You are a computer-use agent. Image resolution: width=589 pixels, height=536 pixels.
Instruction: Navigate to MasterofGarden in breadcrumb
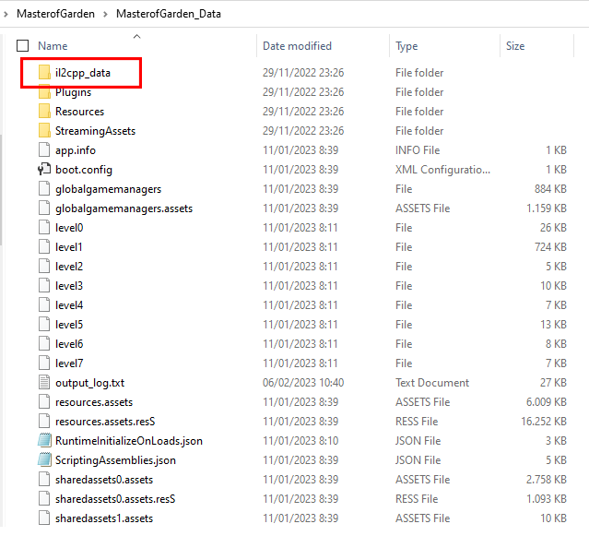tap(55, 14)
